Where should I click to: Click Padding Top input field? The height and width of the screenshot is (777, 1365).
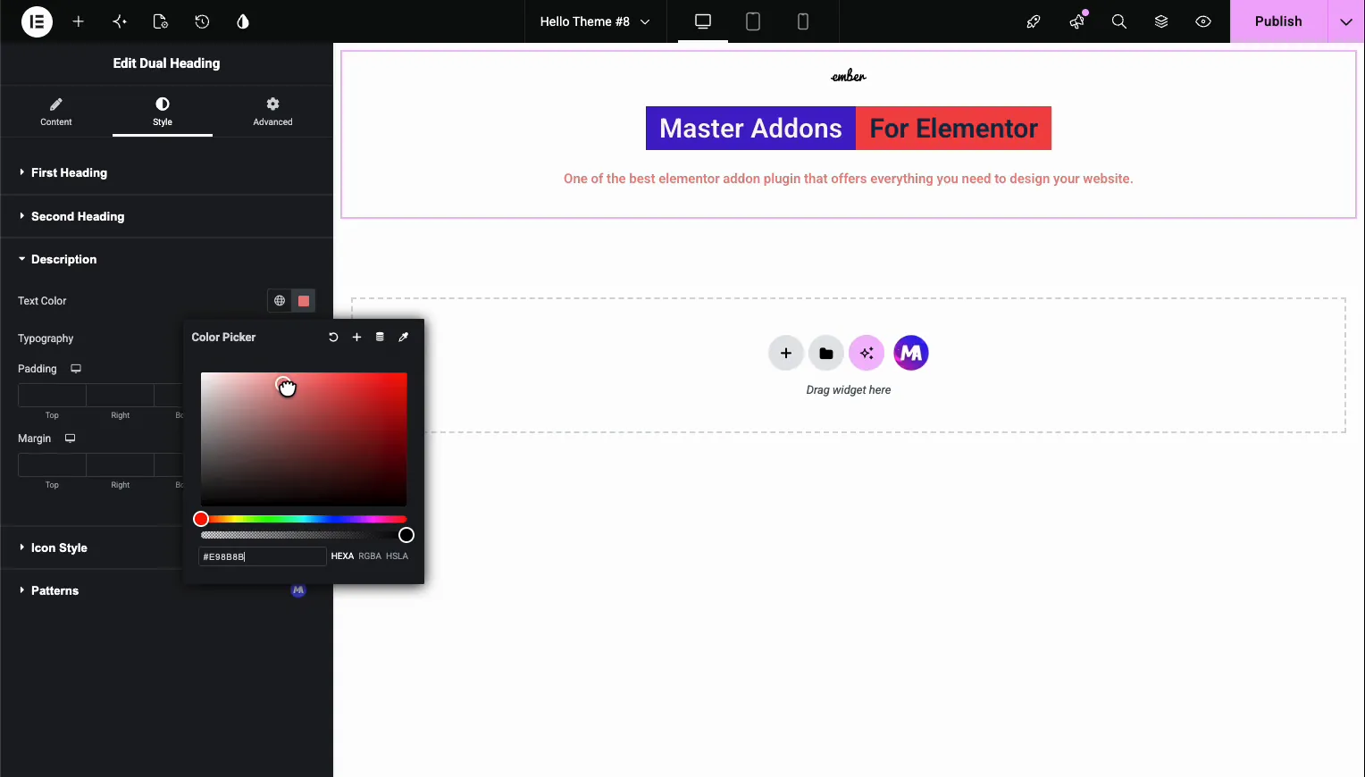click(52, 395)
